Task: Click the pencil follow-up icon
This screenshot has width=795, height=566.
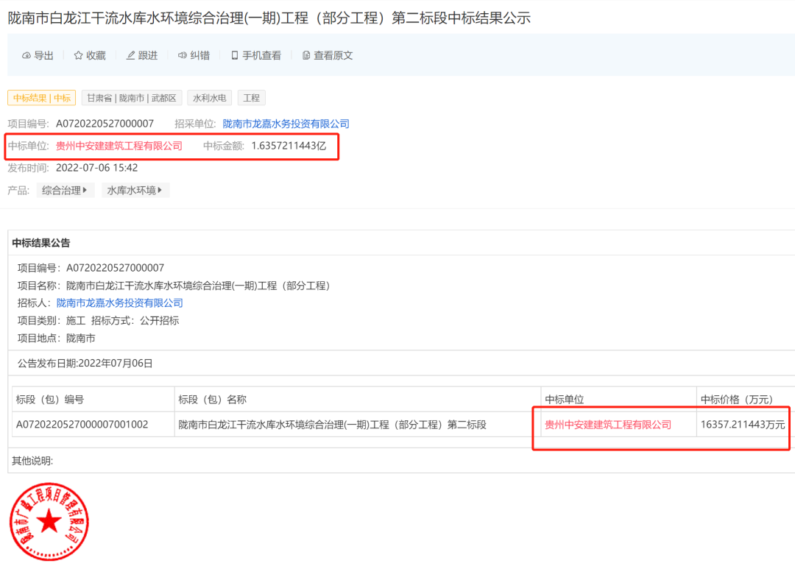Action: click(130, 55)
